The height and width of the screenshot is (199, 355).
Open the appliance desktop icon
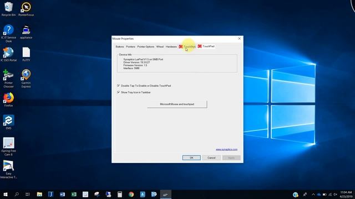26,32
